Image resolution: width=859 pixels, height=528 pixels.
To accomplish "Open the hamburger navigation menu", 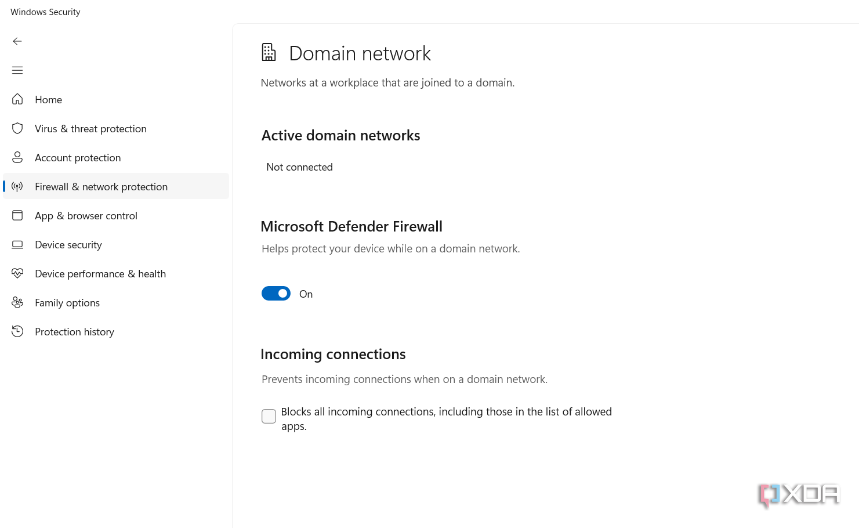I will click(x=17, y=70).
